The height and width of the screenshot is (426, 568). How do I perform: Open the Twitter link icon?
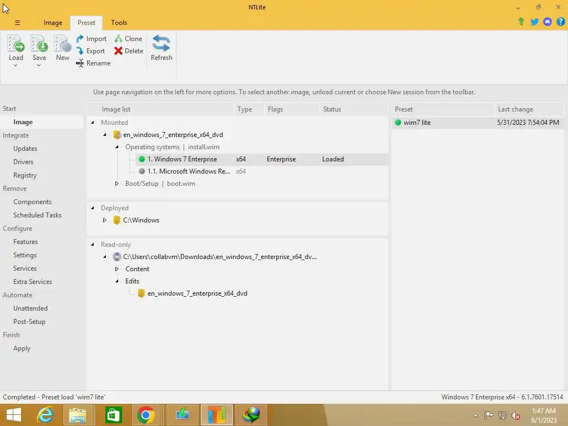click(x=534, y=22)
